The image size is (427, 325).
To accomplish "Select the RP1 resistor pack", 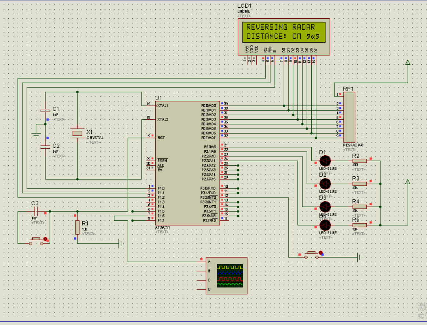I will click(349, 117).
